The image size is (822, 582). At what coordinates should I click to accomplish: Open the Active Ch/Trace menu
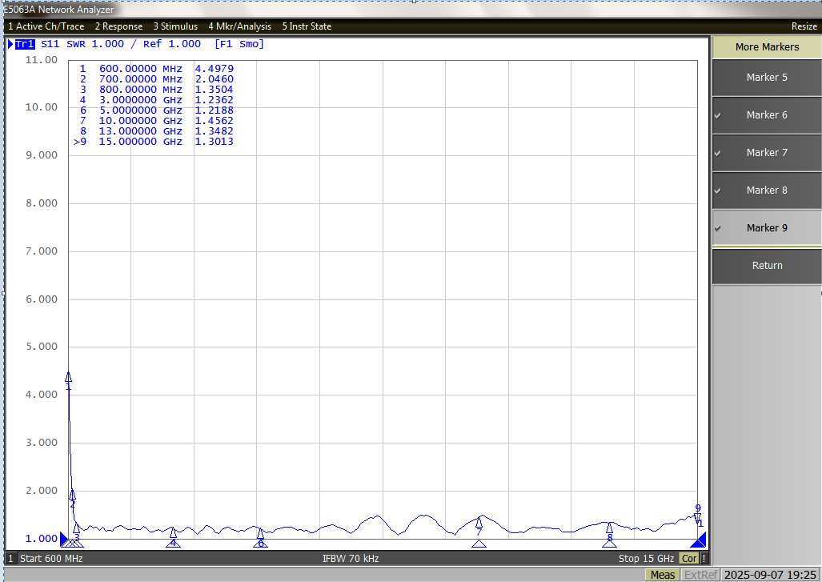point(46,26)
